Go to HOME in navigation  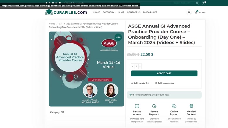[x=97, y=12]
